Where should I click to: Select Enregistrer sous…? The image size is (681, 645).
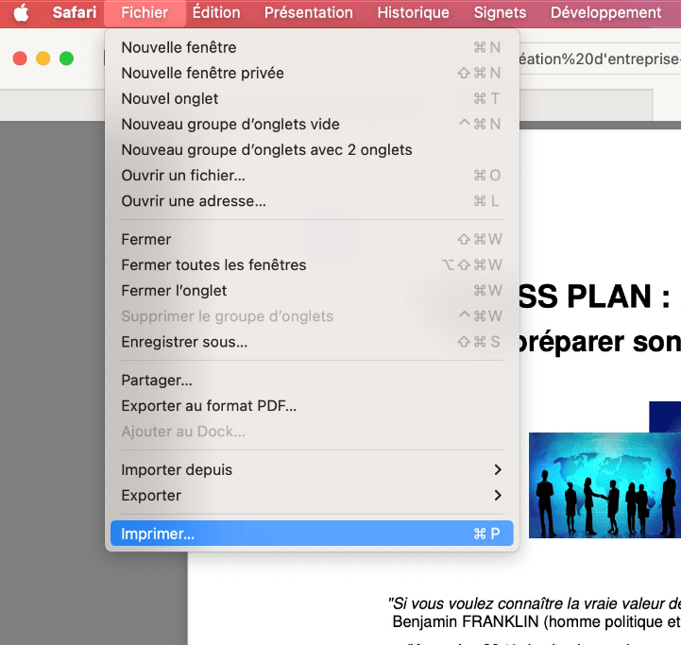(x=312, y=342)
